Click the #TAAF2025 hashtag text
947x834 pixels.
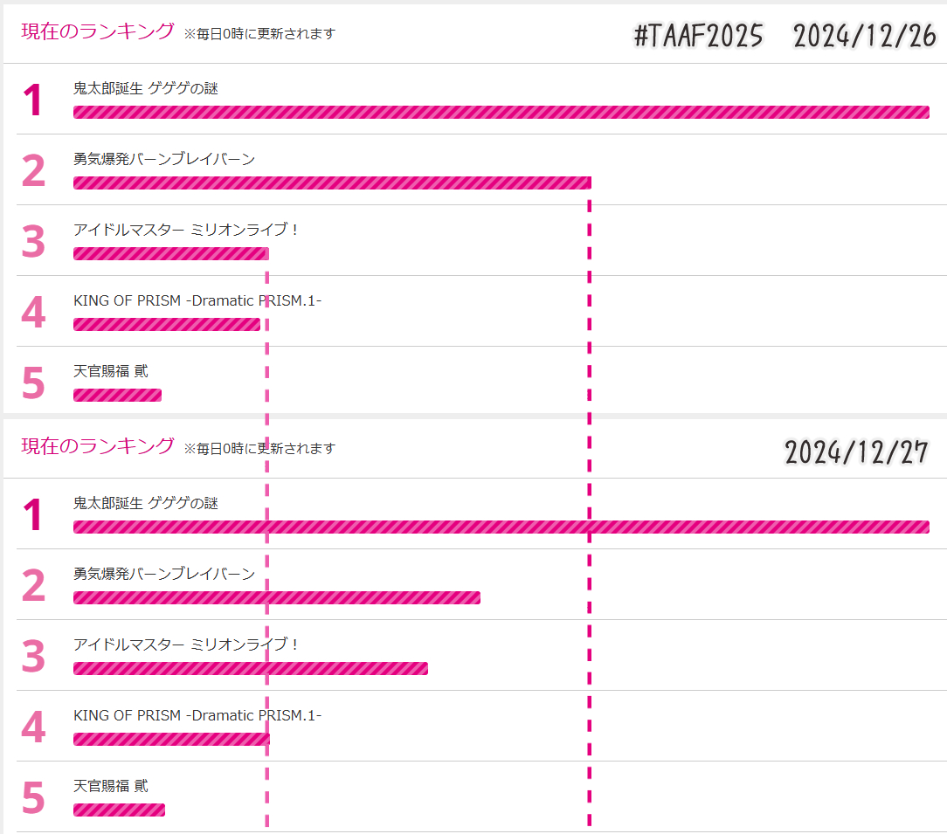(x=699, y=36)
